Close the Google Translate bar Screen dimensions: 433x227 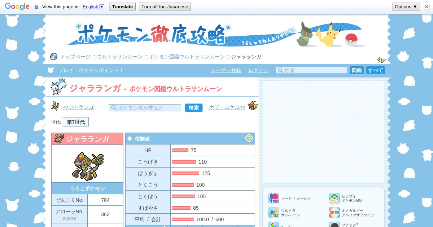click(x=427, y=6)
